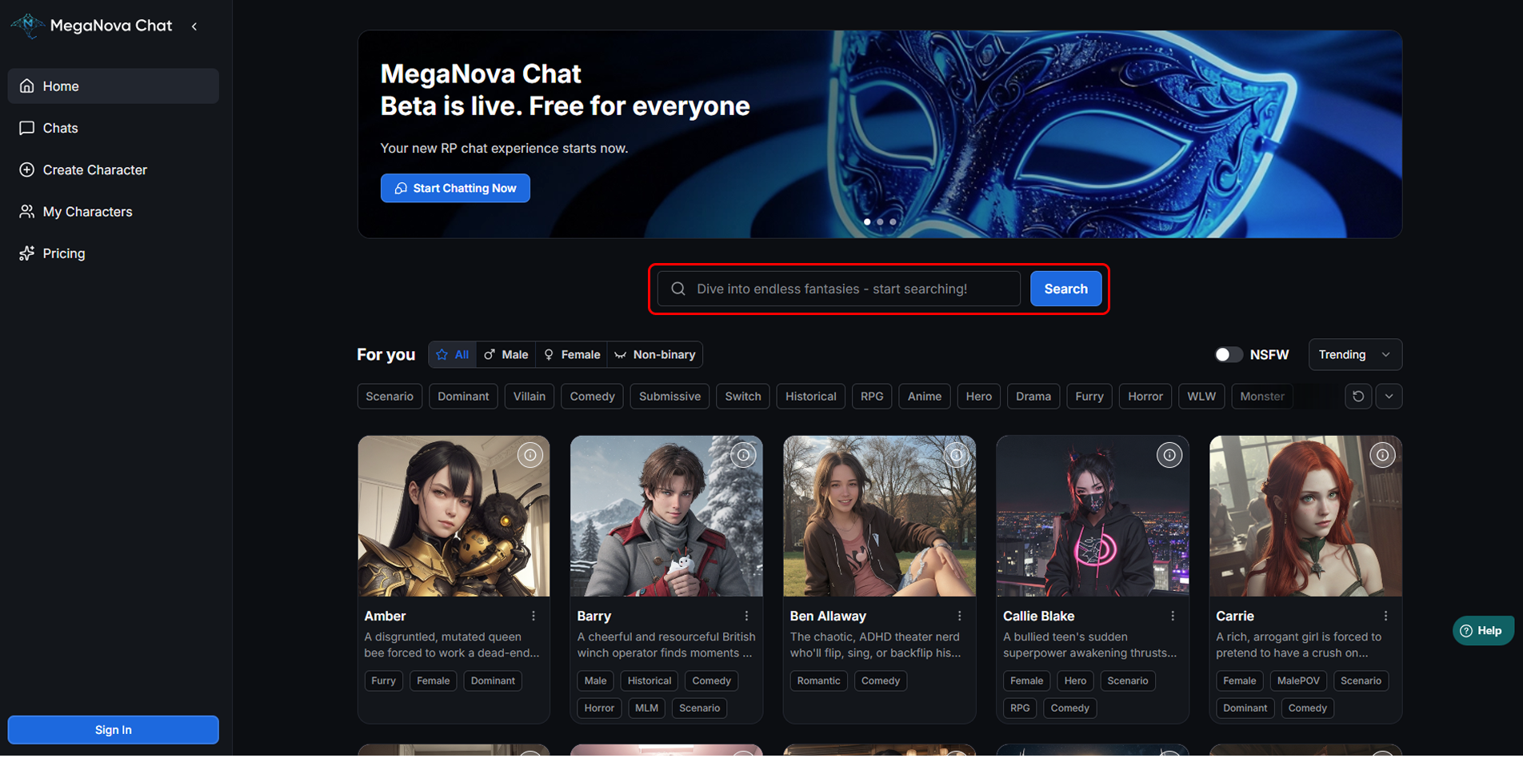1523x782 pixels.
Task: Open info icon on Amber's card
Action: 530,455
